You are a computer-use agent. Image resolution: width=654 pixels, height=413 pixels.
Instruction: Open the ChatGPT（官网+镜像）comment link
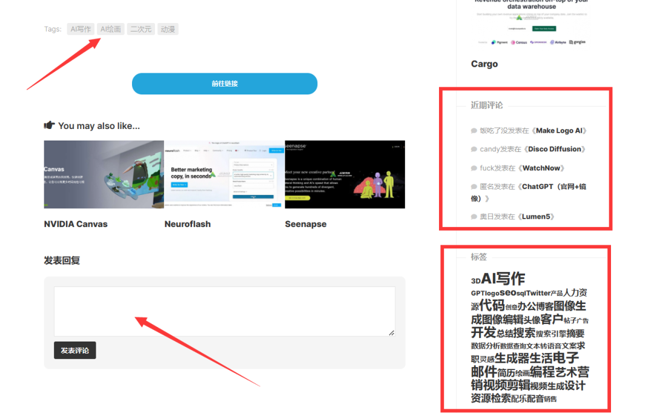(529, 193)
